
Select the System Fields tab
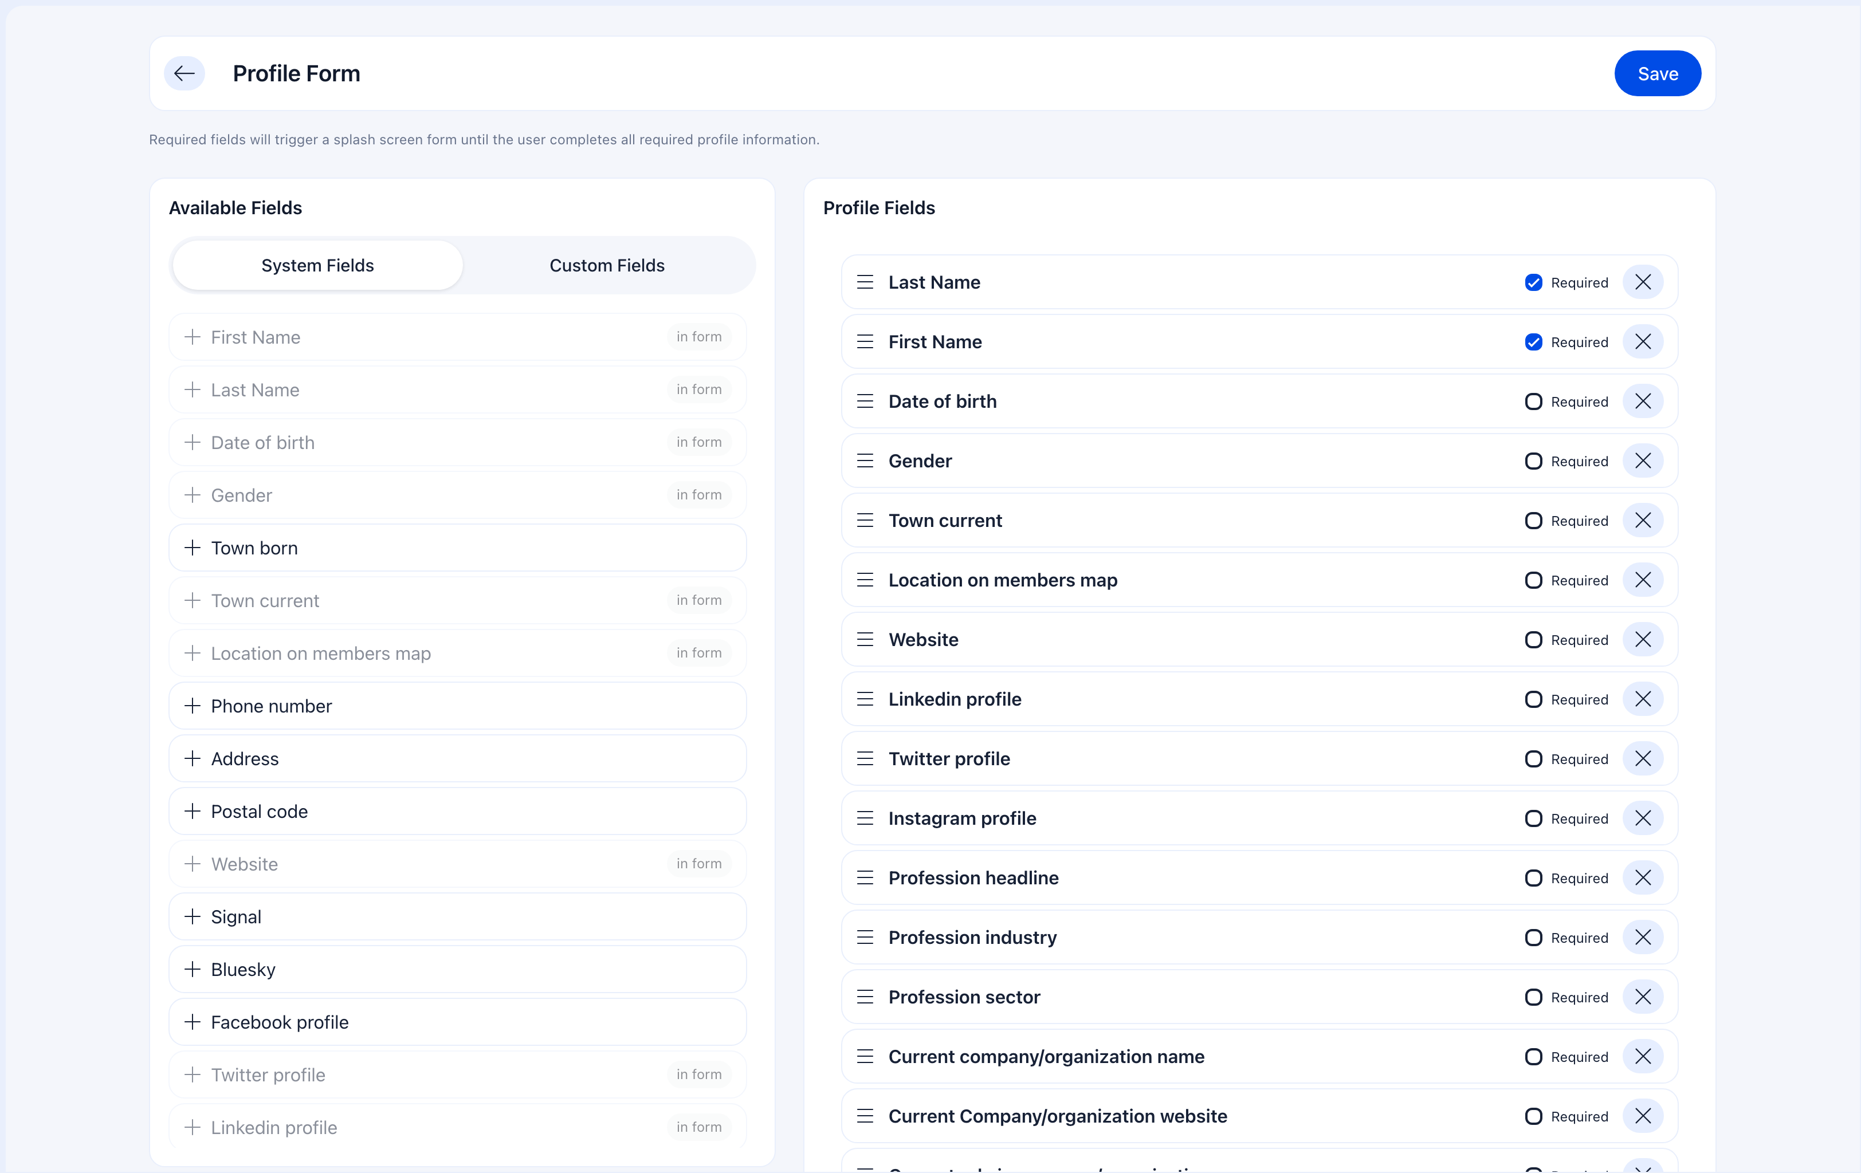tap(317, 265)
